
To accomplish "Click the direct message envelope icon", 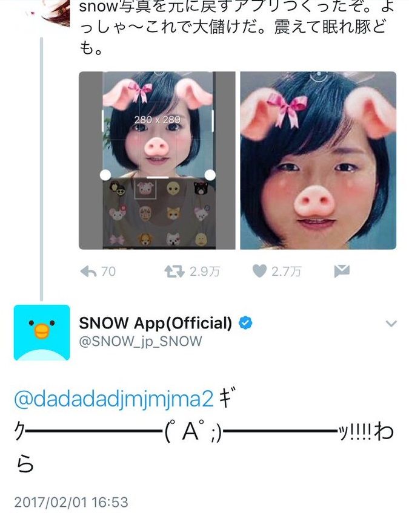I will (342, 271).
